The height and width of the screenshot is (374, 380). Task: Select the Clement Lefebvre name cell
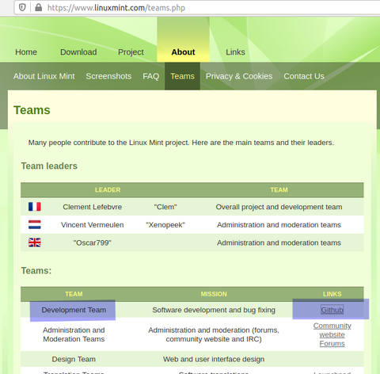point(92,207)
